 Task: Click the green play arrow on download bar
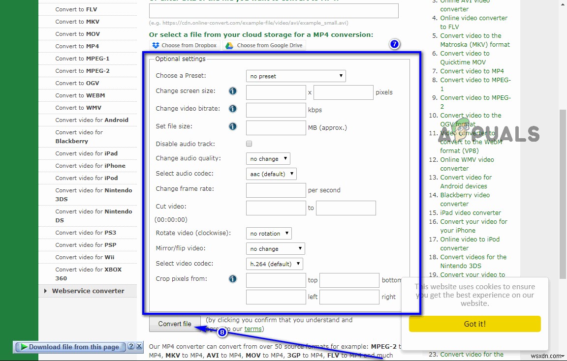pyautogui.click(x=24, y=347)
